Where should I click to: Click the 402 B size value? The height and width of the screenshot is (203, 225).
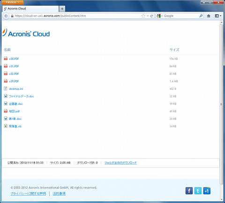[173, 89]
